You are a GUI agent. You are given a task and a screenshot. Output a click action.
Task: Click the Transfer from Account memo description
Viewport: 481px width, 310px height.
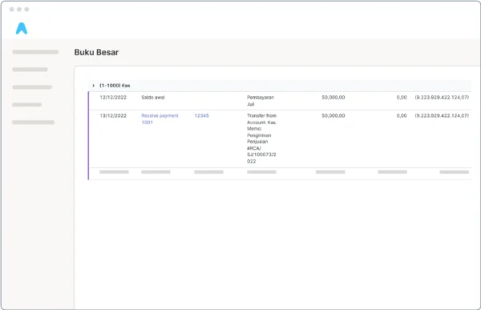point(261,139)
